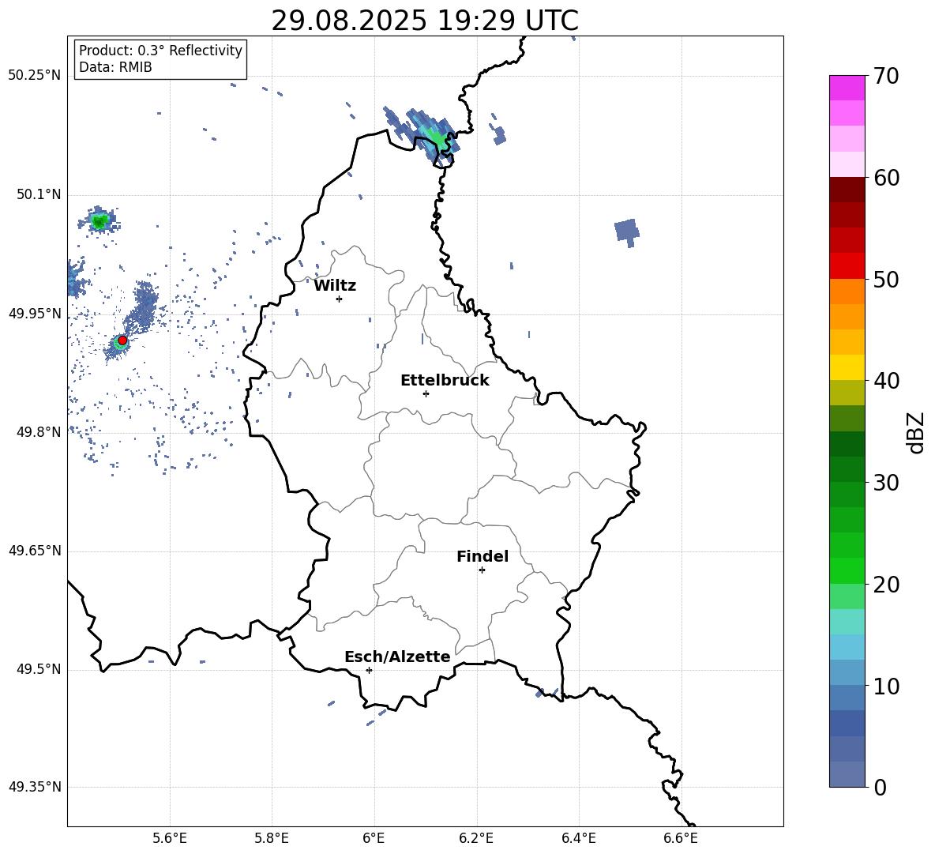Click the 6°E longitude label
This screenshot has height=854, width=935.
tap(374, 839)
